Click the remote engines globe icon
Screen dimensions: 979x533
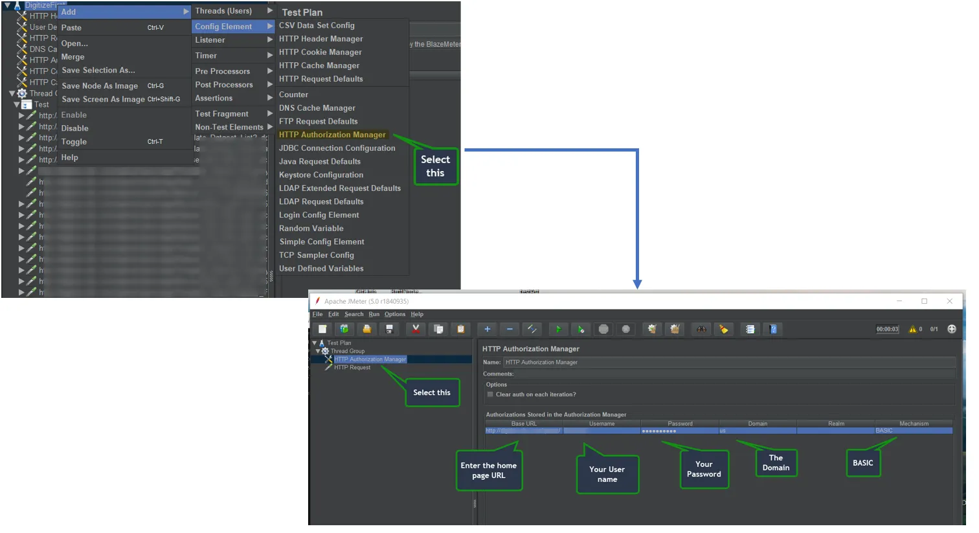(952, 329)
